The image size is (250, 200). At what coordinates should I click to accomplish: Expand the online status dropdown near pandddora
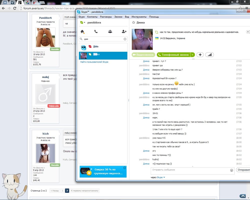coord(84,23)
